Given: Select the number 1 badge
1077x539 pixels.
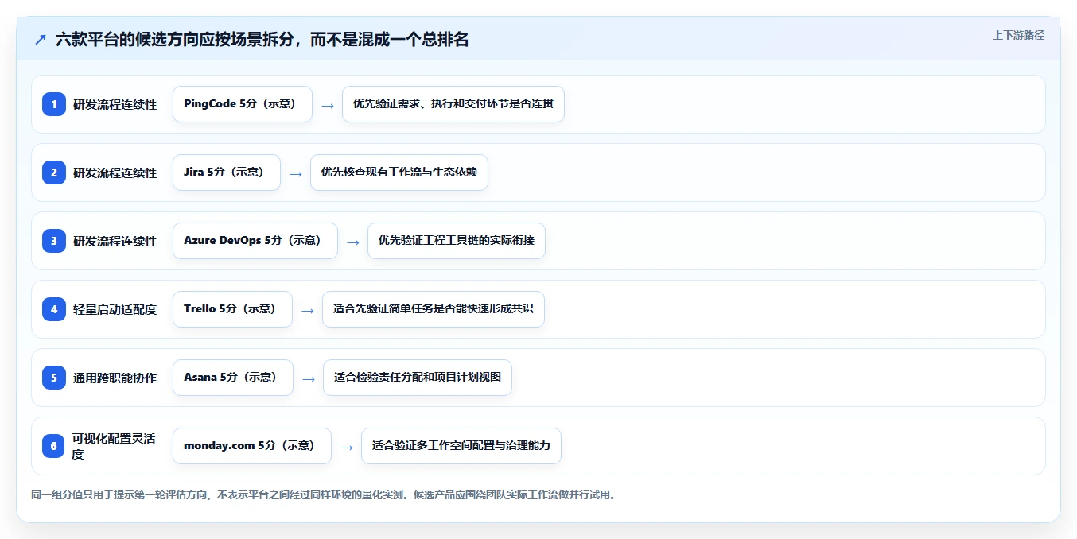Looking at the screenshot, I should [x=54, y=104].
